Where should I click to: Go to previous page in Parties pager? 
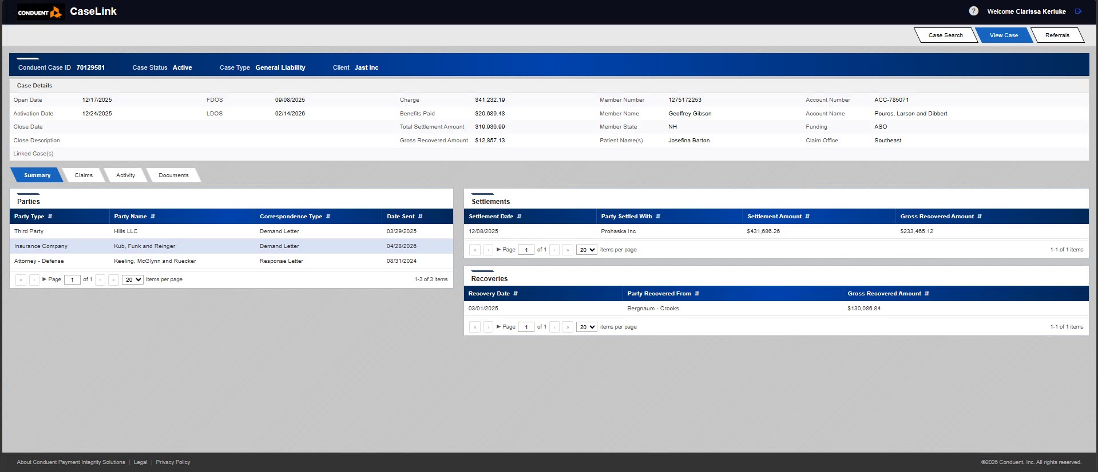click(x=34, y=280)
